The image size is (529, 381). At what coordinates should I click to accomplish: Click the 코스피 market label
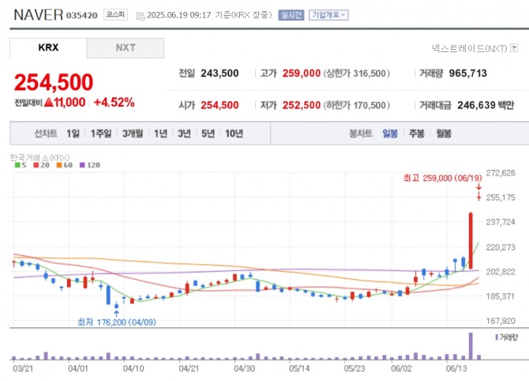tap(115, 14)
